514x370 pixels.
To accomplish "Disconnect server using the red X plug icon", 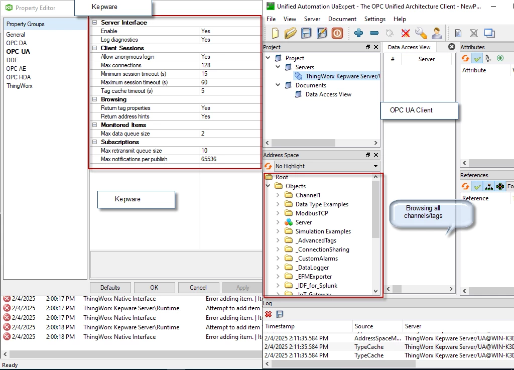I will pos(406,33).
